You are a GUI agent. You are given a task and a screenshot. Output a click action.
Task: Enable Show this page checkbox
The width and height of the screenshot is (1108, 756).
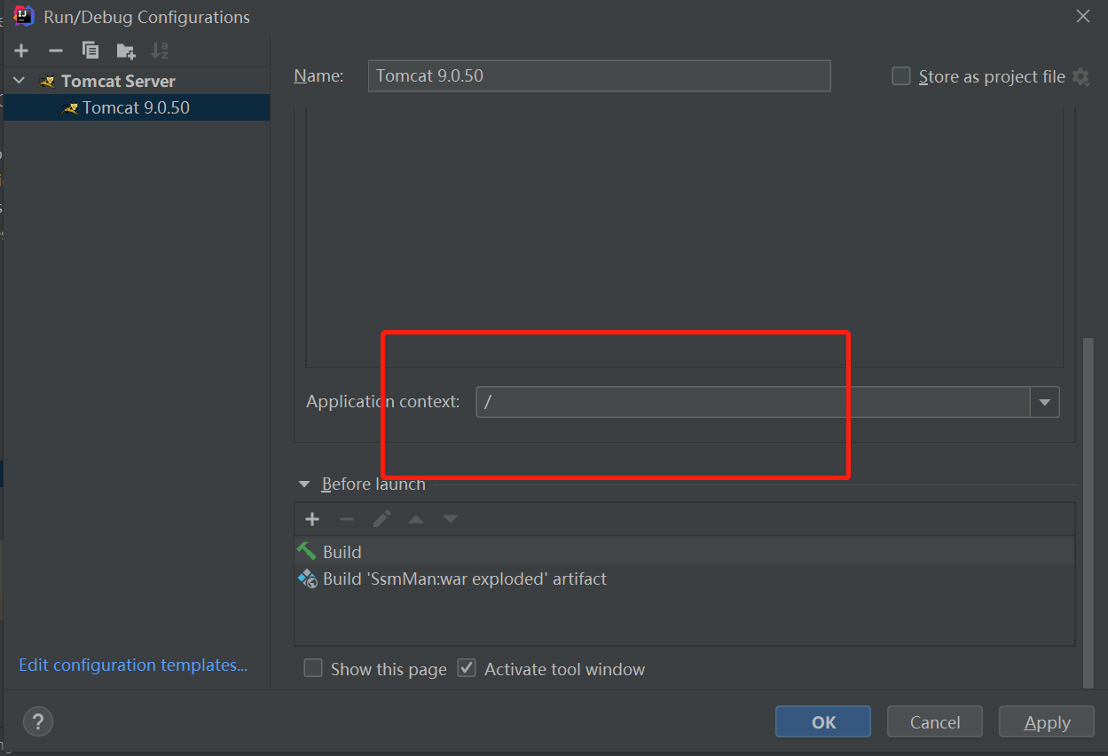pos(313,668)
